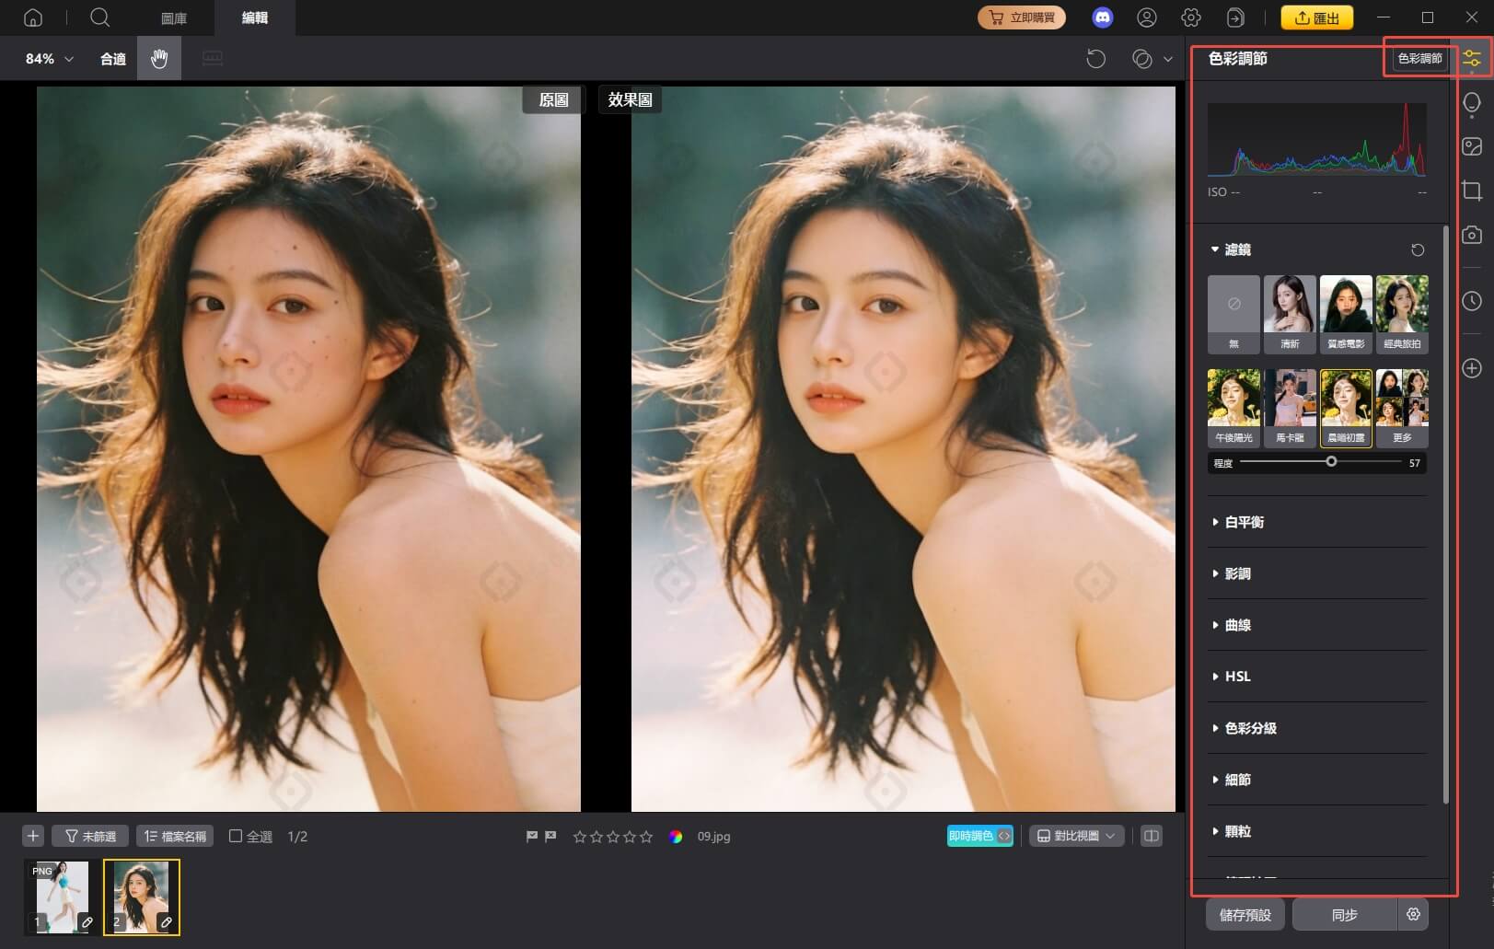
Task: Reset the 濾鏡 filter section
Action: pyautogui.click(x=1418, y=250)
